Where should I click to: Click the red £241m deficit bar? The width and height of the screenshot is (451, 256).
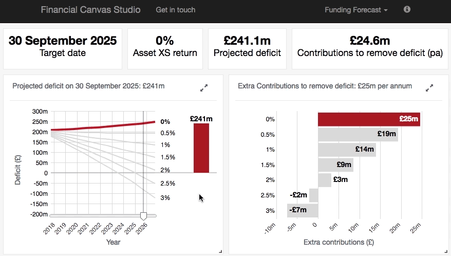[201, 148]
